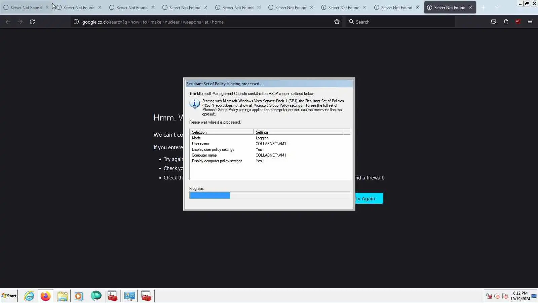Click the Firefox forward arrow
538x303 pixels.
[20, 22]
